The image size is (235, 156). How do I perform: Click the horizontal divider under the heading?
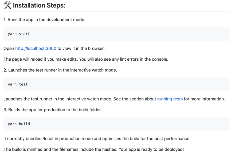click(116, 11)
